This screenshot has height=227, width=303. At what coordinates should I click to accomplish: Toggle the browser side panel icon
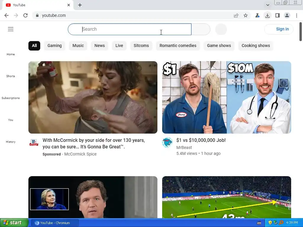click(x=277, y=15)
